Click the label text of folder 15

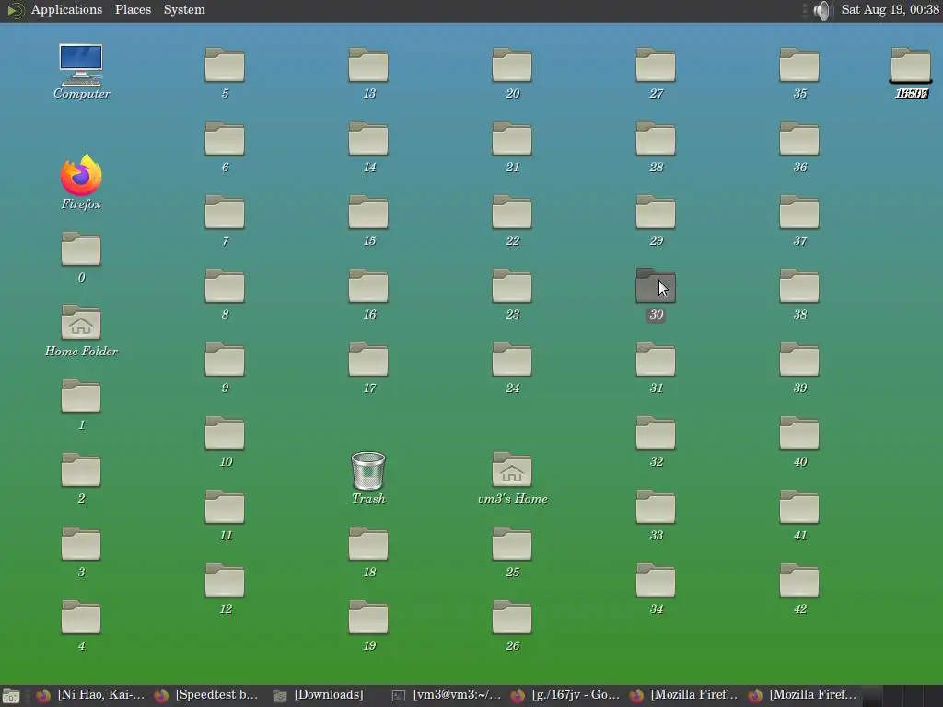369,241
